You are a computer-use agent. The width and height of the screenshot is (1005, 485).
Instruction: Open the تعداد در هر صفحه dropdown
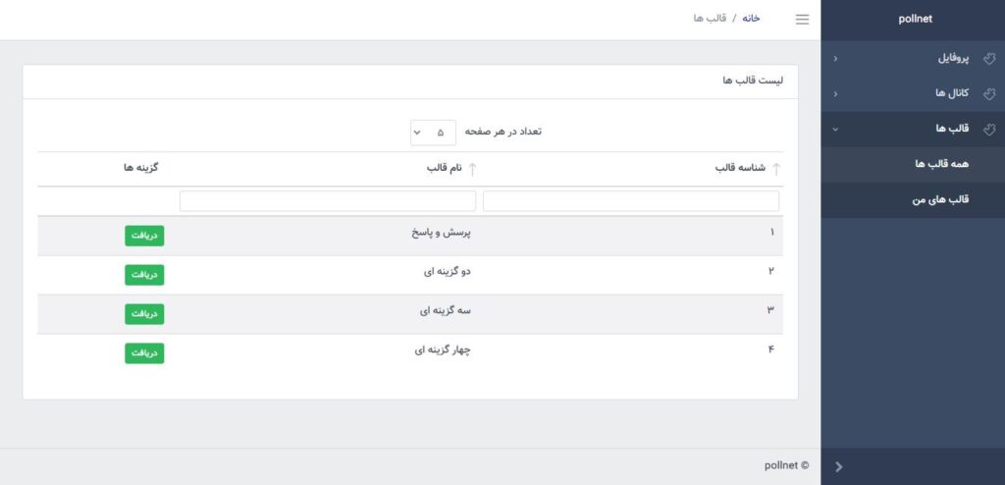(x=433, y=133)
